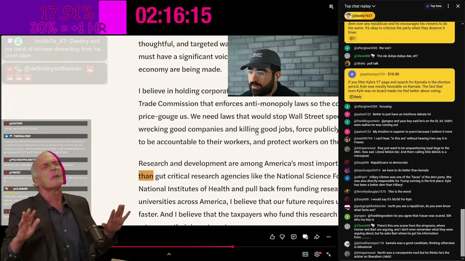This screenshot has width=465, height=261.
Task: Click matt00794's avatar in chat
Action: [x=347, y=140]
